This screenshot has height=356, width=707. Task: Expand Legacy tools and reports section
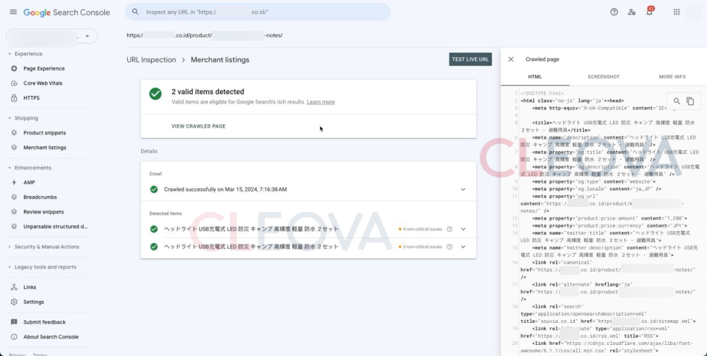pos(10,267)
